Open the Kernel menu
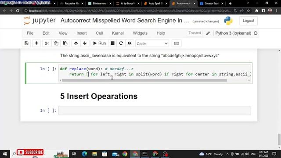The height and width of the screenshot is (158, 281). pos(118,33)
